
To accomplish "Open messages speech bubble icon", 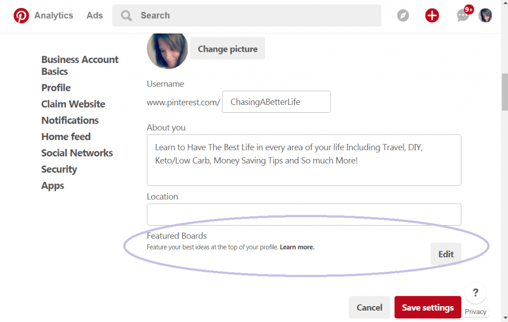I will [462, 16].
